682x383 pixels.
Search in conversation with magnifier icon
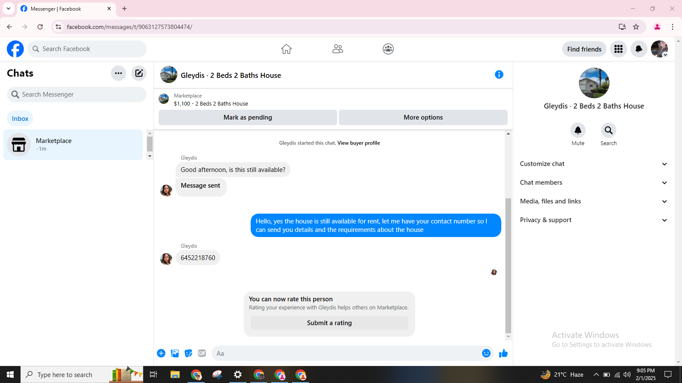click(609, 130)
